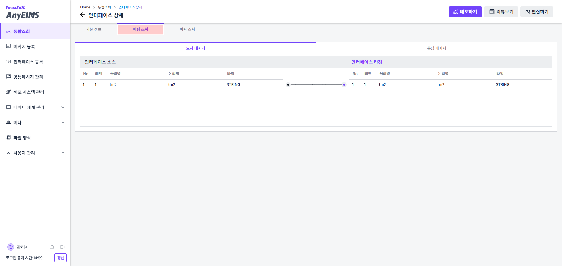
Task: Click the source mapping dot for tm2
Action: (x=288, y=84)
